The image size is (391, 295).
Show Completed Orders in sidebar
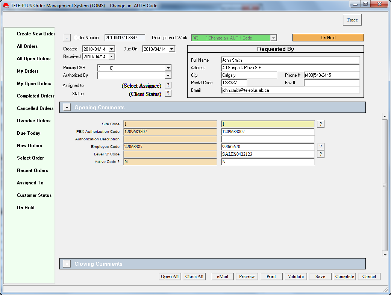pyautogui.click(x=36, y=96)
